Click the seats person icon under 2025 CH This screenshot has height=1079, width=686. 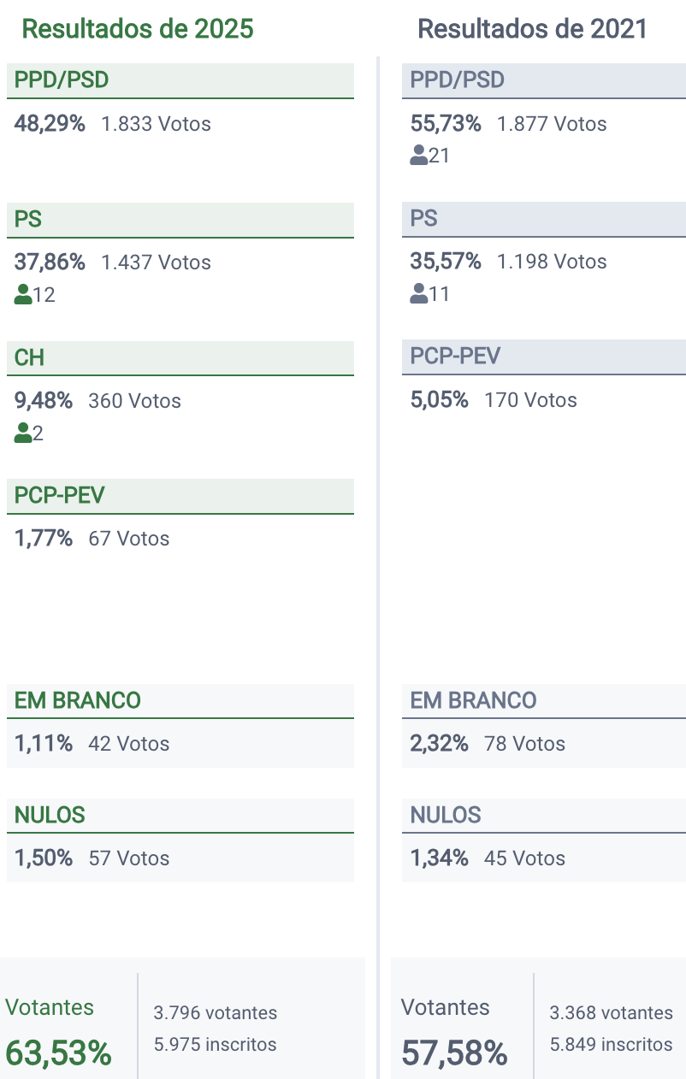pyautogui.click(x=23, y=433)
